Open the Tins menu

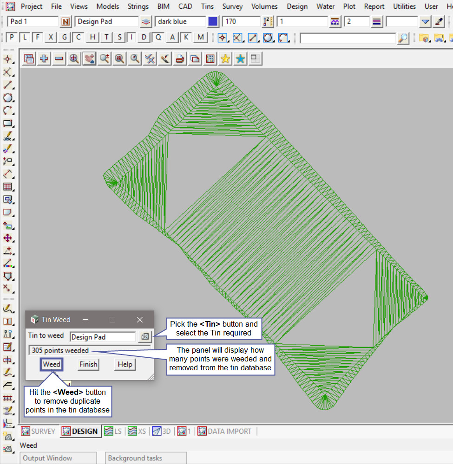tap(207, 6)
